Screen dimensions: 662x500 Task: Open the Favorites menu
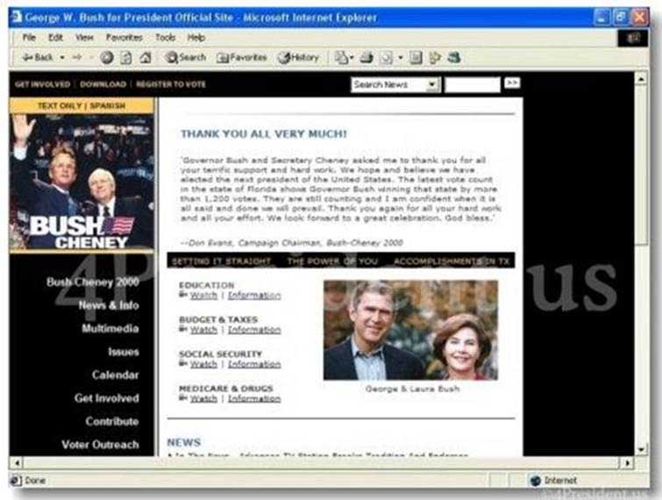[x=125, y=38]
